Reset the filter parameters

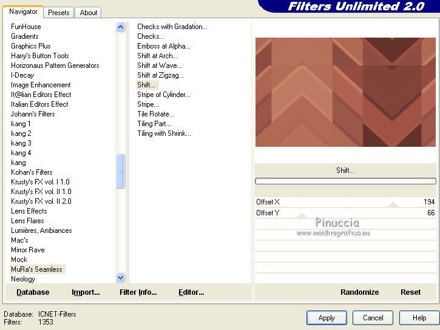(x=410, y=292)
